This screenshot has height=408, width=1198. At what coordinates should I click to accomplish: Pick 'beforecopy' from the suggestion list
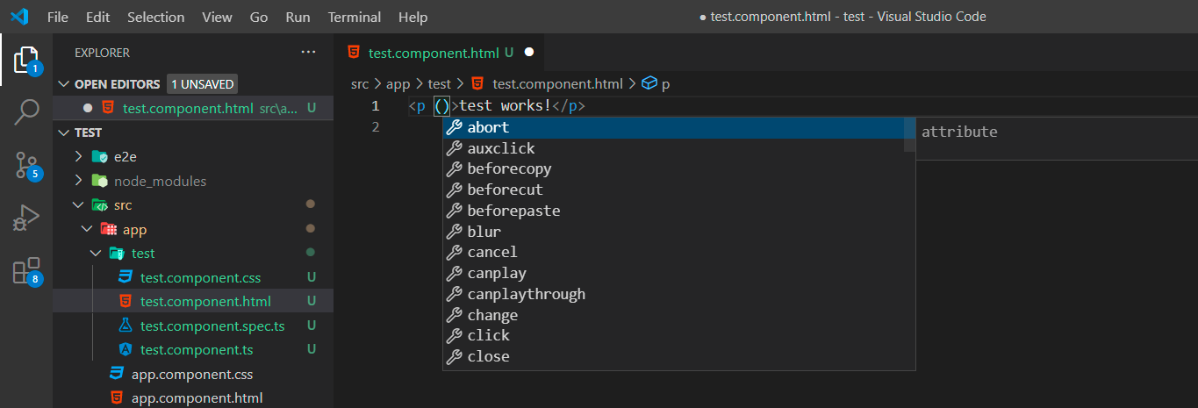[x=509, y=168]
